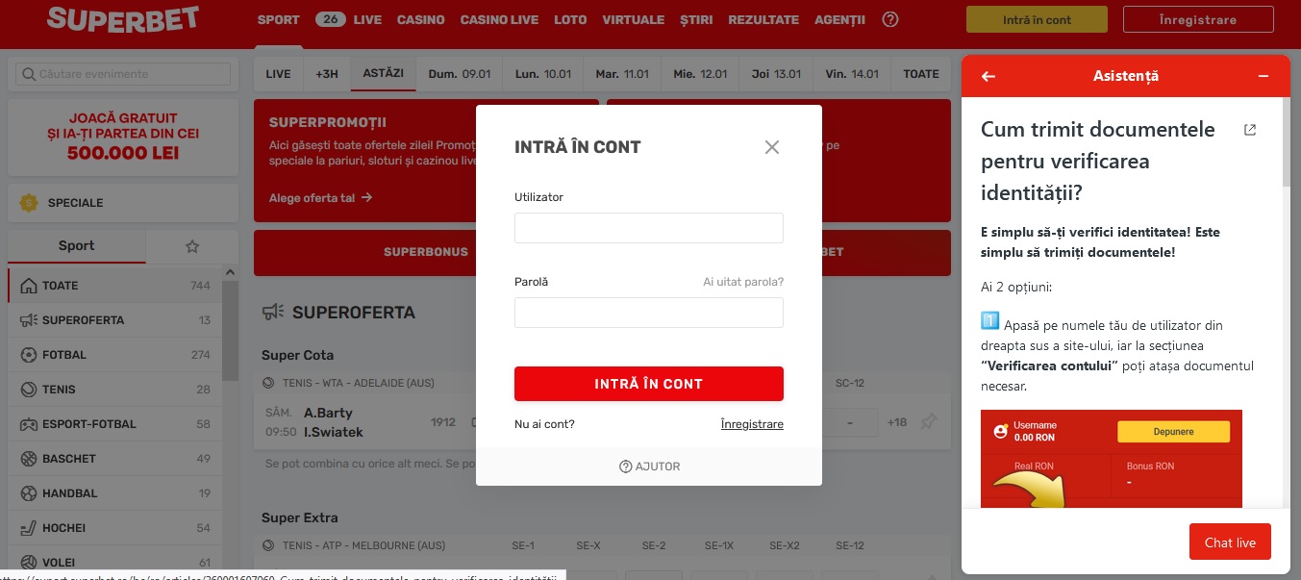
Task: Select the Lun. 10.01 date tab
Action: tap(543, 74)
